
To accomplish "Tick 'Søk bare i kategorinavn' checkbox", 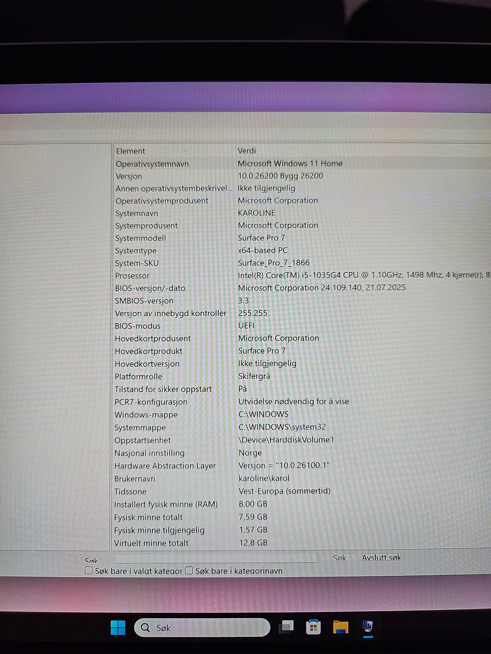I will click(189, 570).
